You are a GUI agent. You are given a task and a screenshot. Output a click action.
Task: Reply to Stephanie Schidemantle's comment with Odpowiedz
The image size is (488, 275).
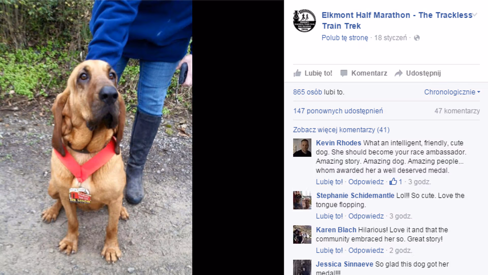366,216
